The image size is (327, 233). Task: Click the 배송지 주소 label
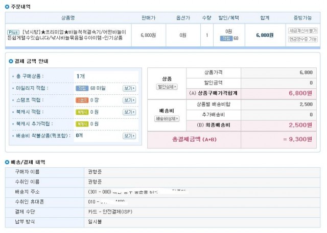click(27, 192)
